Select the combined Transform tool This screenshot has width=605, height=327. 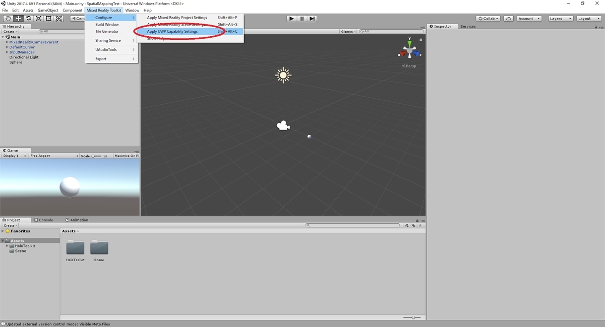[x=59, y=19]
